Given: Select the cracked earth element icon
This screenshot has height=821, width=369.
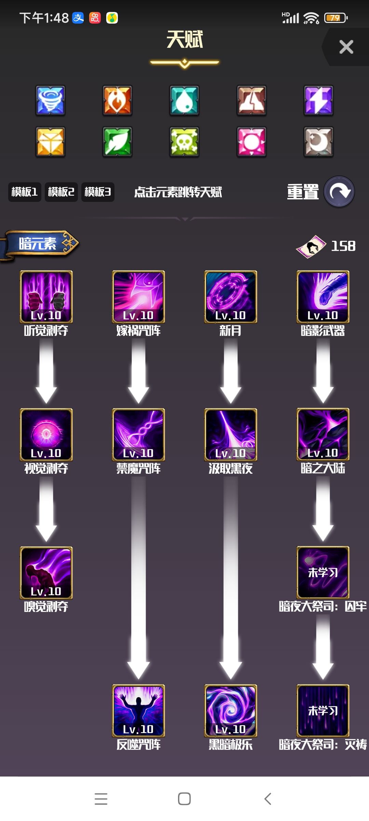Looking at the screenshot, I should [x=251, y=100].
